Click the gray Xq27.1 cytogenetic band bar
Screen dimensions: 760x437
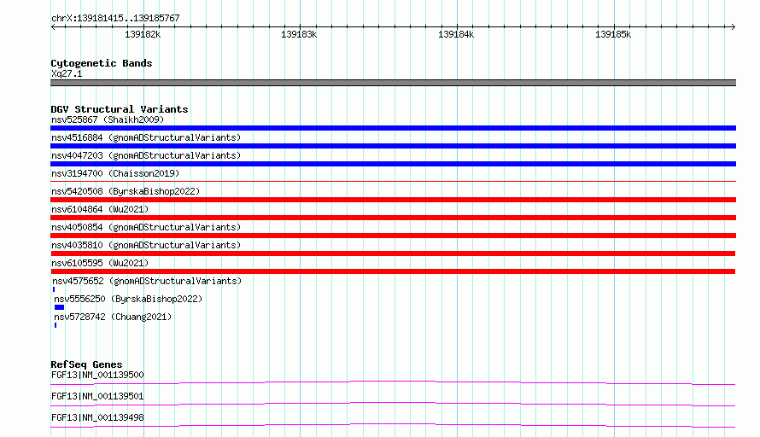tap(393, 83)
